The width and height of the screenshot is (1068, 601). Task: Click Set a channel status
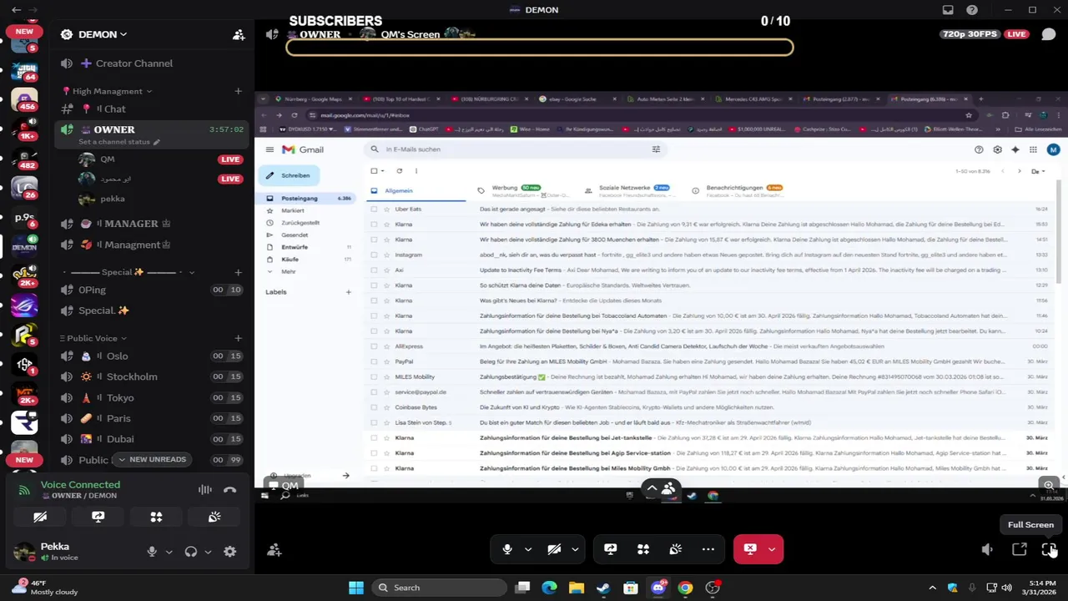(119, 142)
